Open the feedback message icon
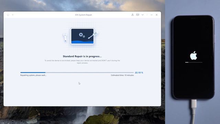The image size is (220, 124). (137, 15)
